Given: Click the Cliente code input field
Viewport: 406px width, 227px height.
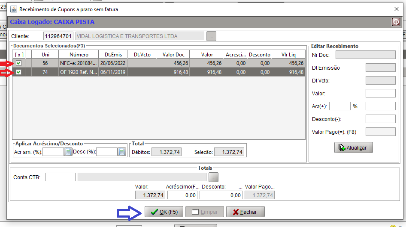Looking at the screenshot, I should pos(58,36).
